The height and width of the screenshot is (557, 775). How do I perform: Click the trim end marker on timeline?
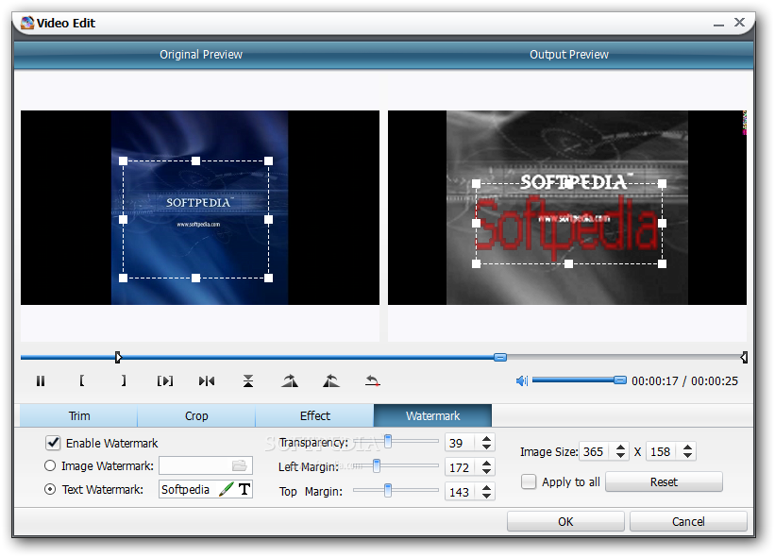pyautogui.click(x=744, y=357)
